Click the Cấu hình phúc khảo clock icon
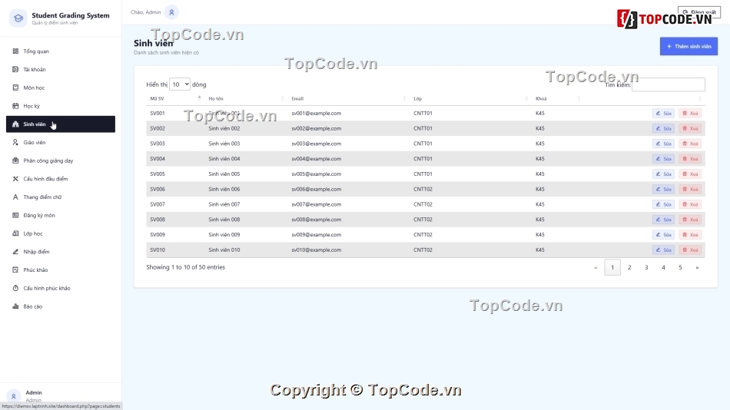 pyautogui.click(x=15, y=289)
